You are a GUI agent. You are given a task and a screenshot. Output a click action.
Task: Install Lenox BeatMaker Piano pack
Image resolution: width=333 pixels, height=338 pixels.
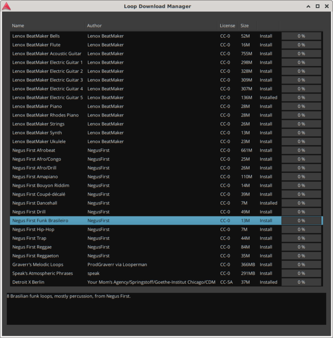coord(266,106)
